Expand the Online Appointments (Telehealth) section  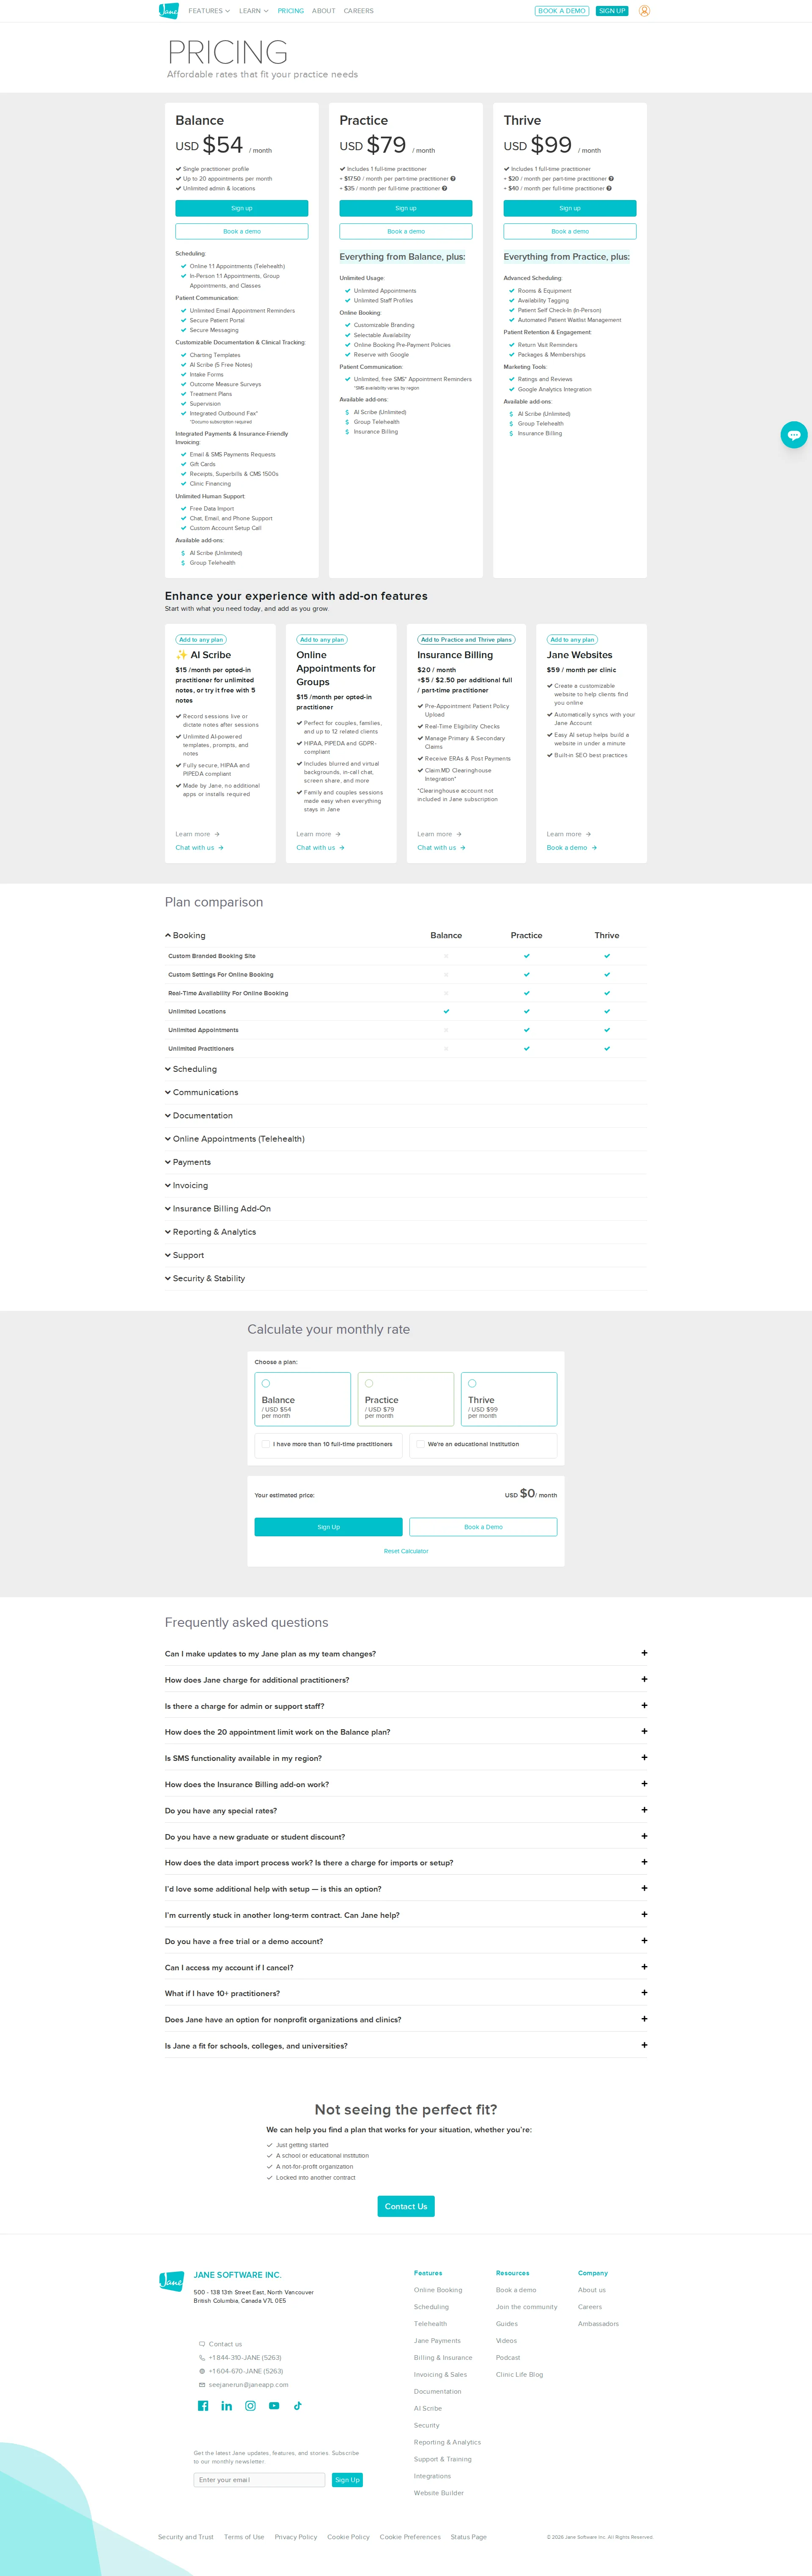point(235,1139)
